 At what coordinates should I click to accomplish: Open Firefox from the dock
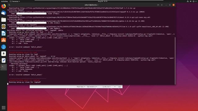point(3,6)
